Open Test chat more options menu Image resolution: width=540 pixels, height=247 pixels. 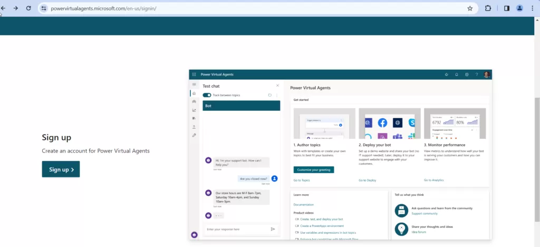[276, 95]
